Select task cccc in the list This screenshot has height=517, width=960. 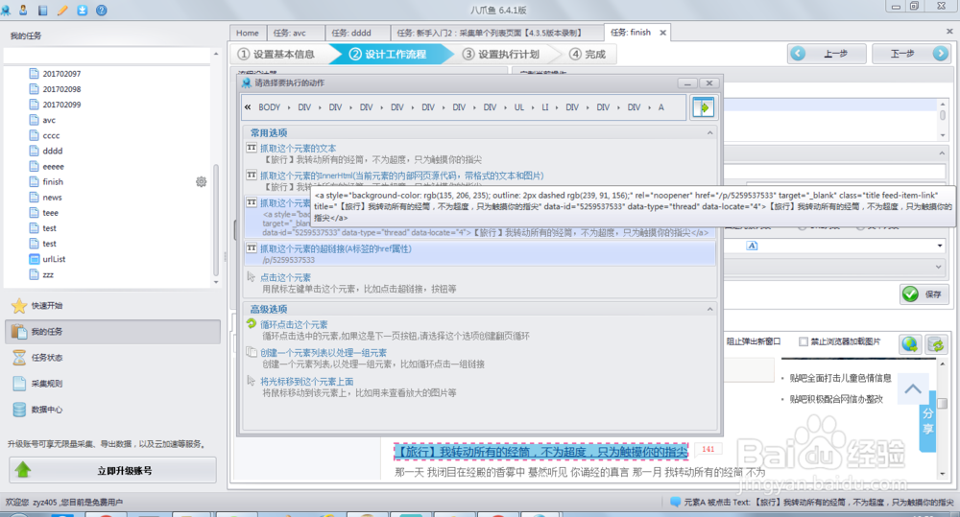(x=52, y=135)
